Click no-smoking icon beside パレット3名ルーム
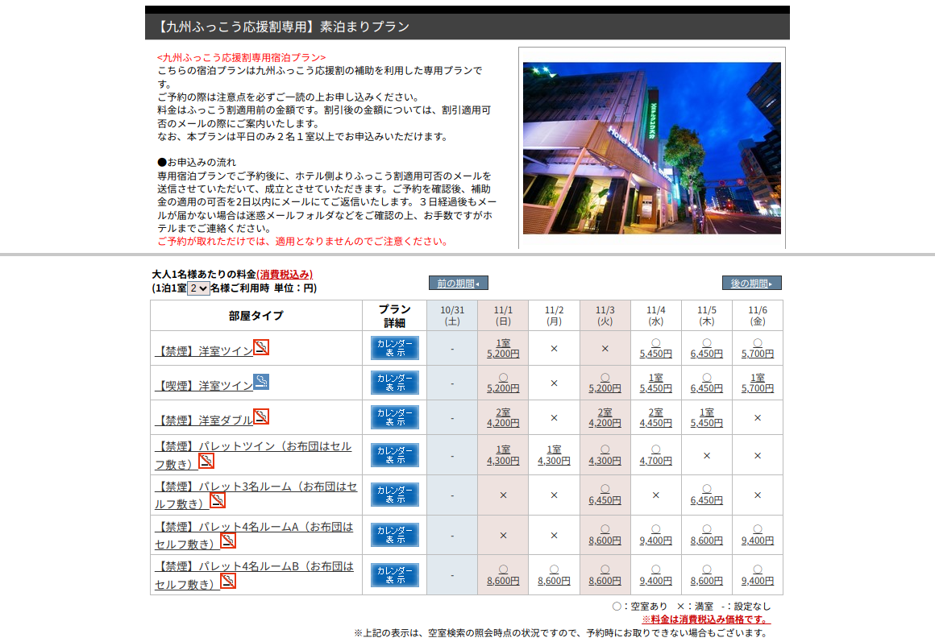This screenshot has width=935, height=642. tap(218, 501)
